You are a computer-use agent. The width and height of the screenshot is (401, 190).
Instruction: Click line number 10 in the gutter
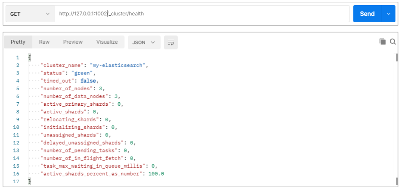[x=16, y=128]
